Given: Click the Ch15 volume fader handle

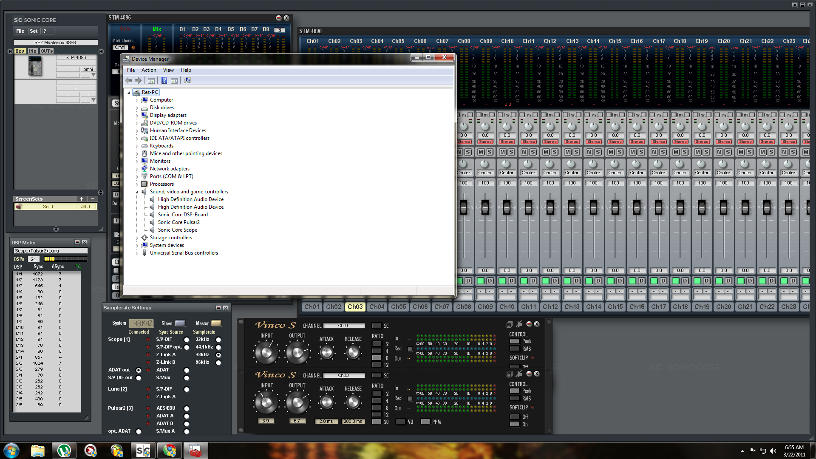Looking at the screenshot, I should click(x=615, y=208).
